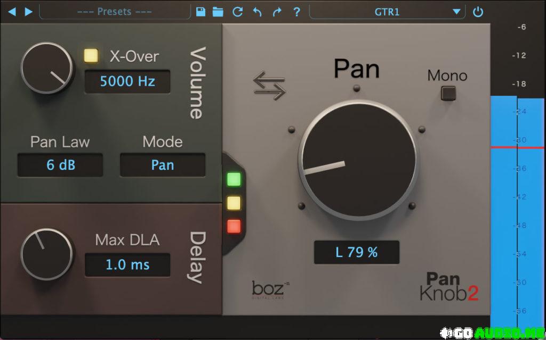The width and height of the screenshot is (546, 340).
Task: Save preset with the floppy disk icon
Action: 200,12
